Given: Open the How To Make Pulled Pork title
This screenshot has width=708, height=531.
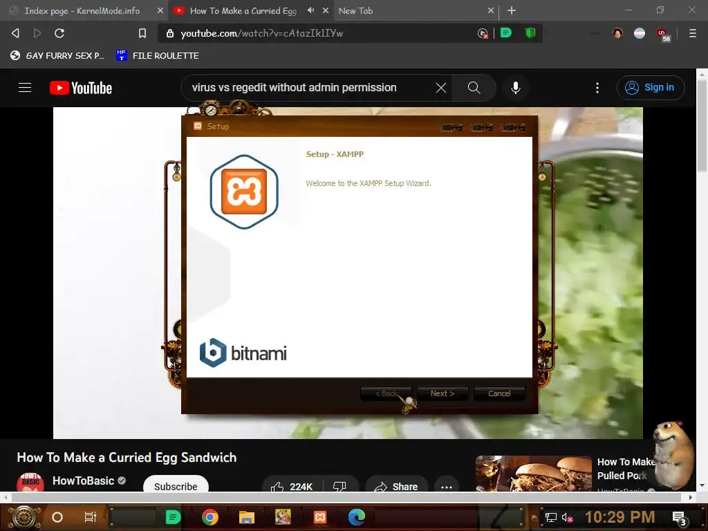Looking at the screenshot, I should pos(626,469).
